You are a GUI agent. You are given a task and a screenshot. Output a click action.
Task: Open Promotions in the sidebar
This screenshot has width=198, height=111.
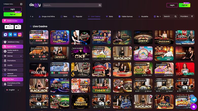pyautogui.click(x=13, y=61)
